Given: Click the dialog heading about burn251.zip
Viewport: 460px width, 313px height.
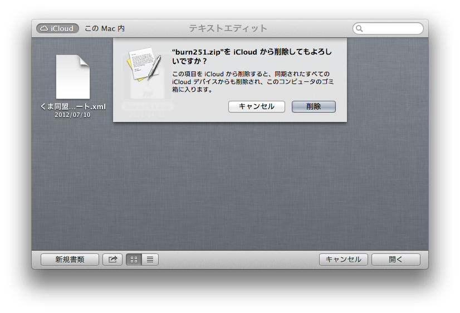Looking at the screenshot, I should (252, 56).
